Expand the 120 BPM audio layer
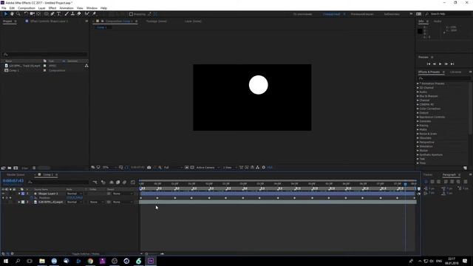 19,202
